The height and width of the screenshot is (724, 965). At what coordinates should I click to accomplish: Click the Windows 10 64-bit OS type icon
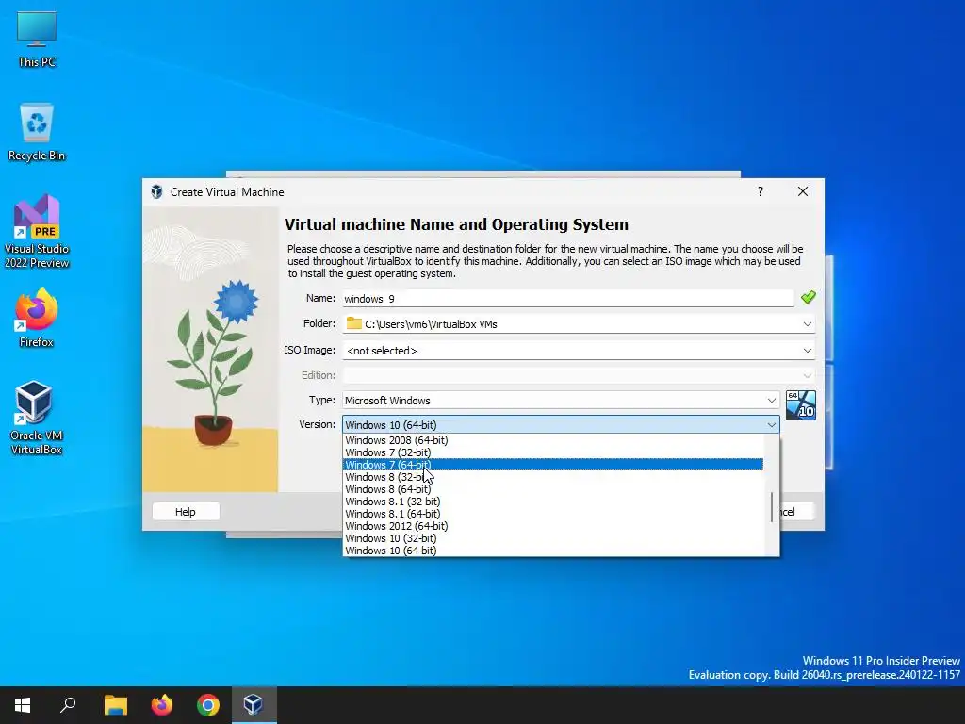point(801,405)
